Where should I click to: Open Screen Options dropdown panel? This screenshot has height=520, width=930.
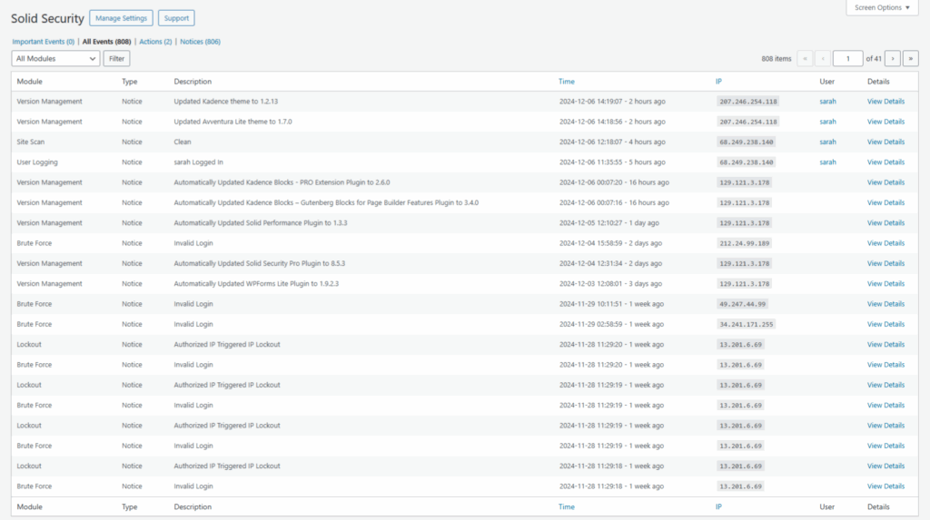point(881,8)
